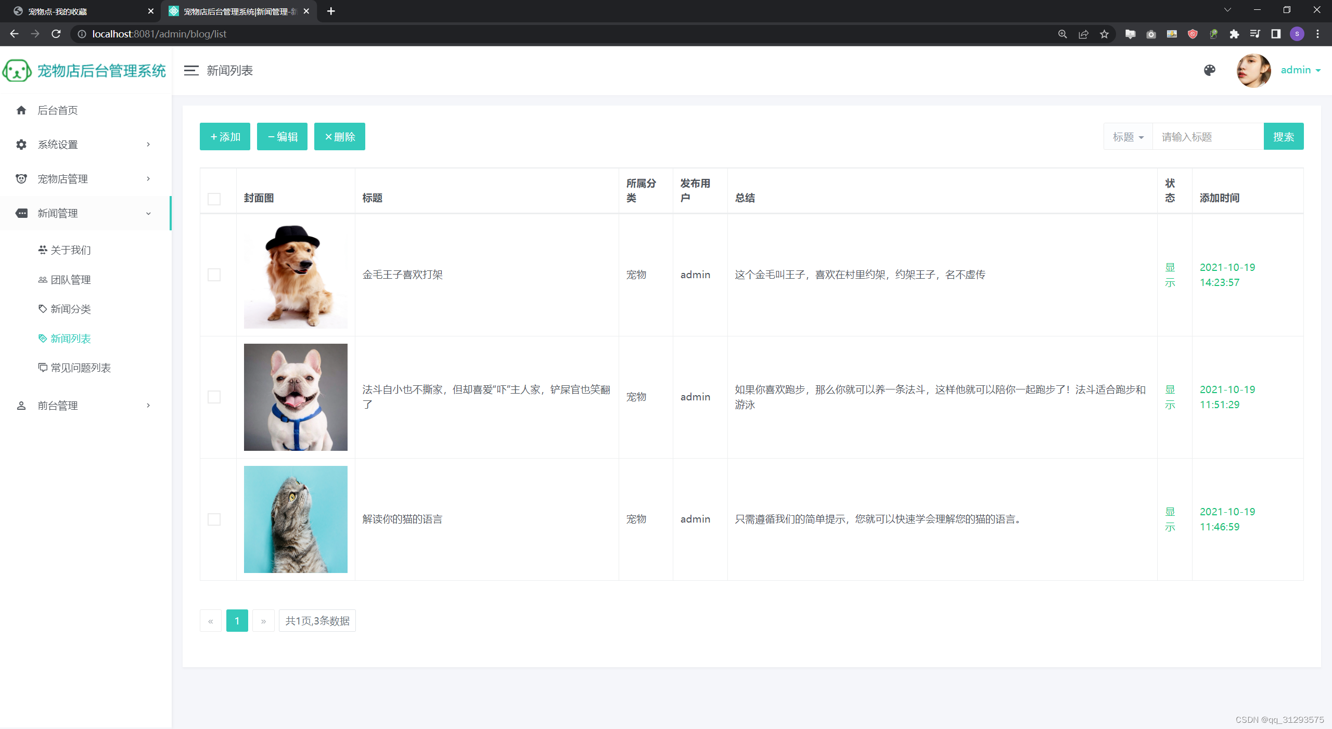The width and height of the screenshot is (1332, 729).
Task: Click the admin avatar picture
Action: click(x=1253, y=71)
